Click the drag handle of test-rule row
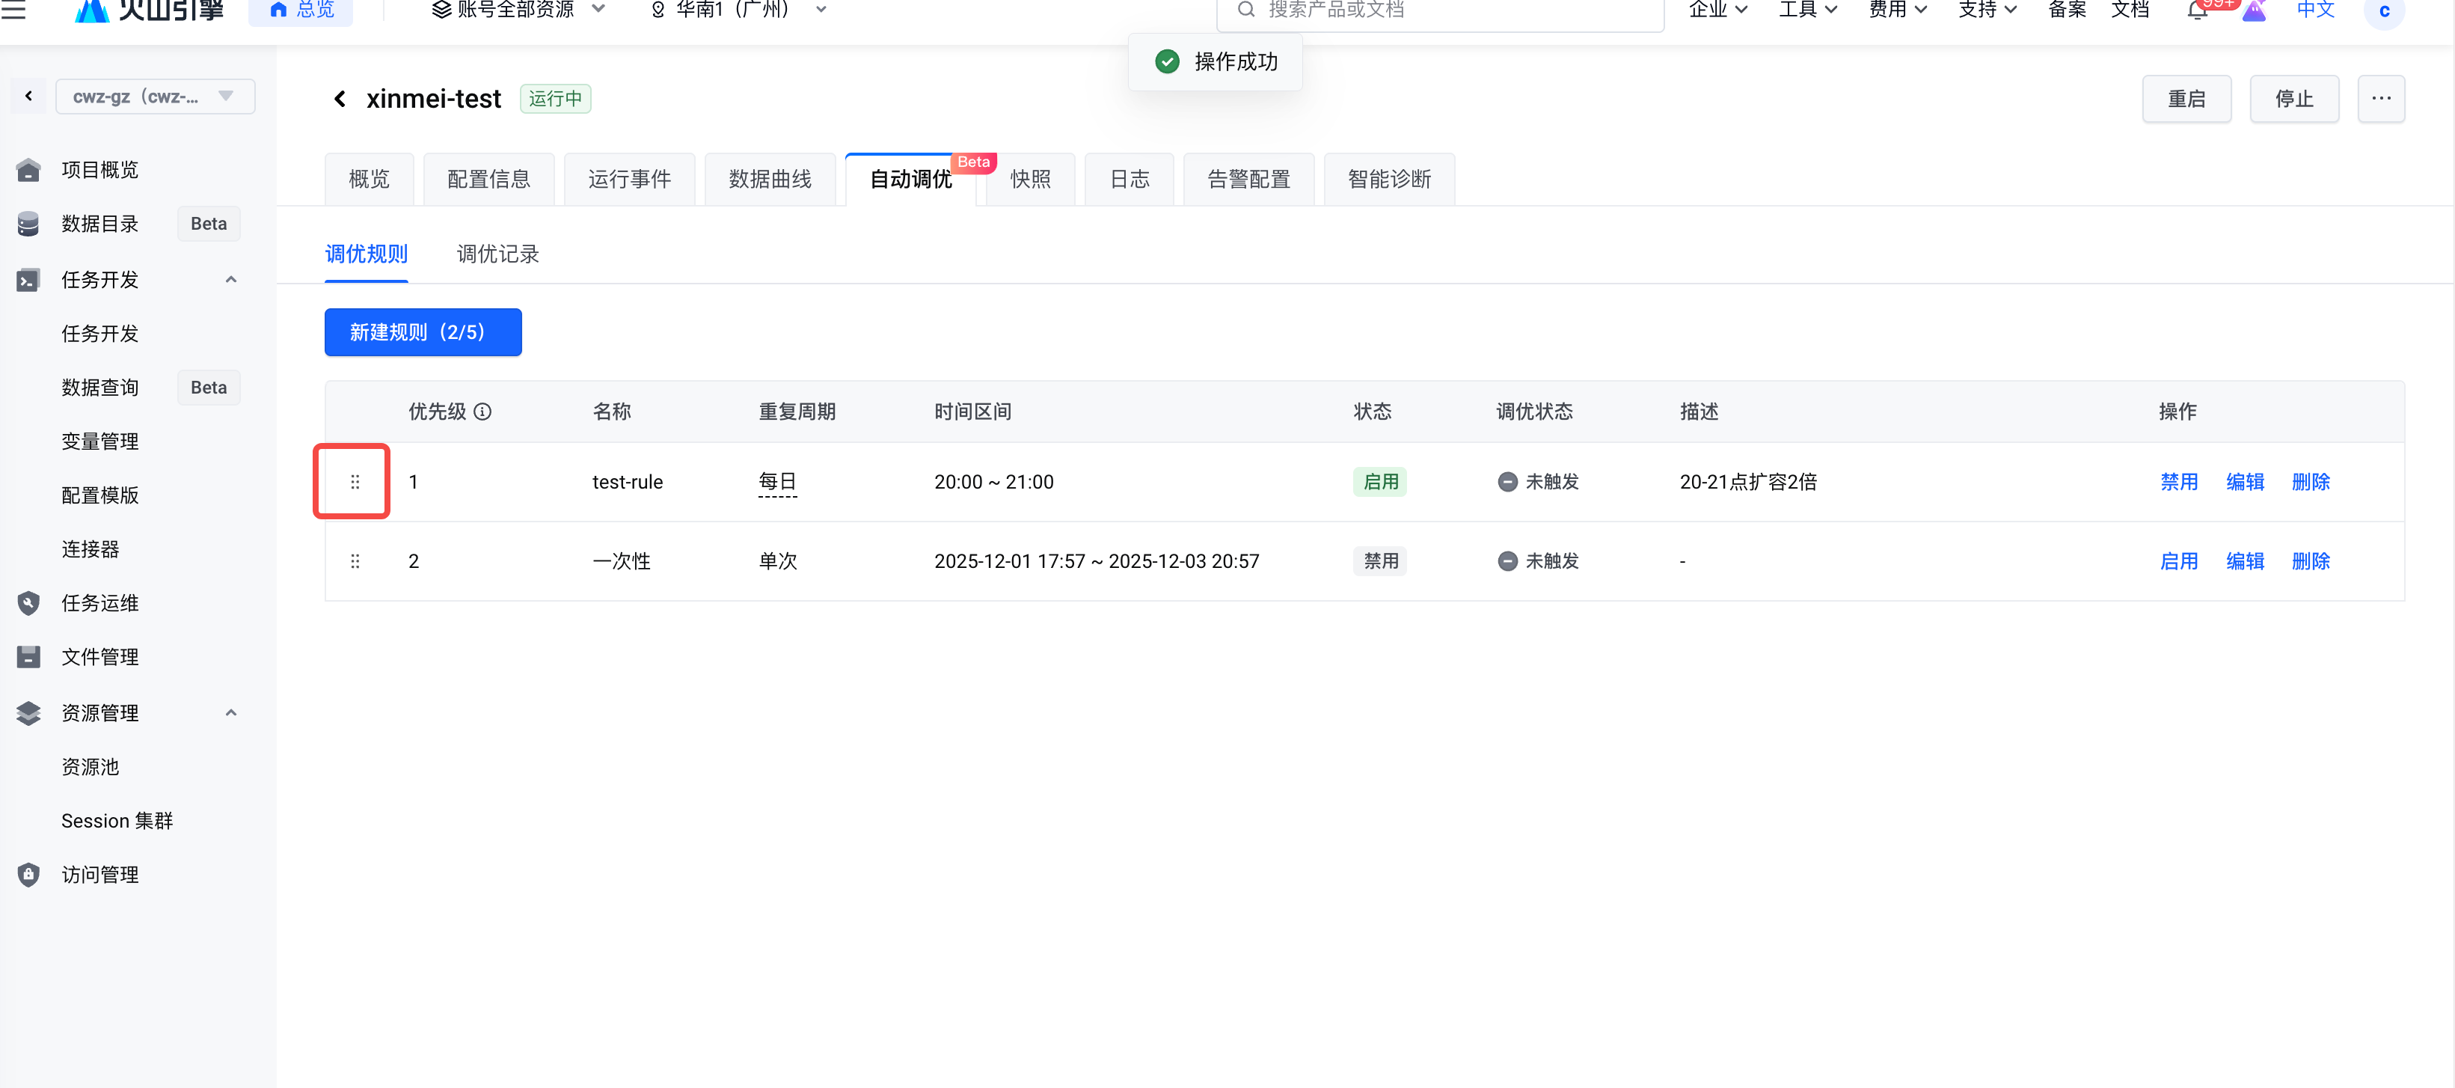2455x1088 pixels. [x=355, y=482]
